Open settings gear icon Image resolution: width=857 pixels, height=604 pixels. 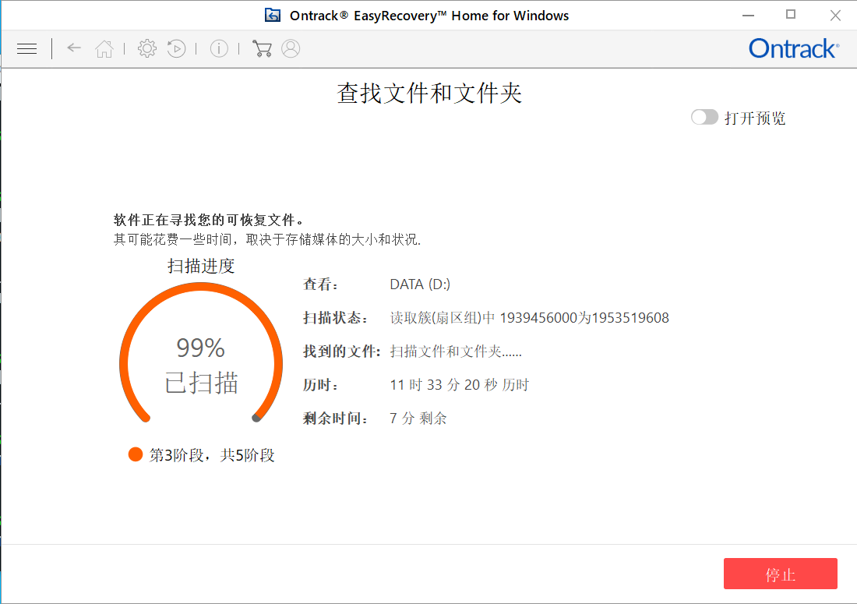146,48
